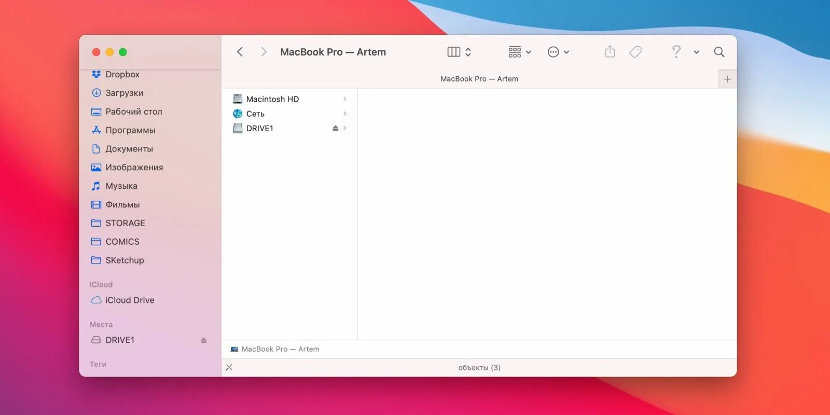Click the DRIVE1 drive icon in list
Image resolution: width=830 pixels, height=415 pixels.
click(x=238, y=128)
